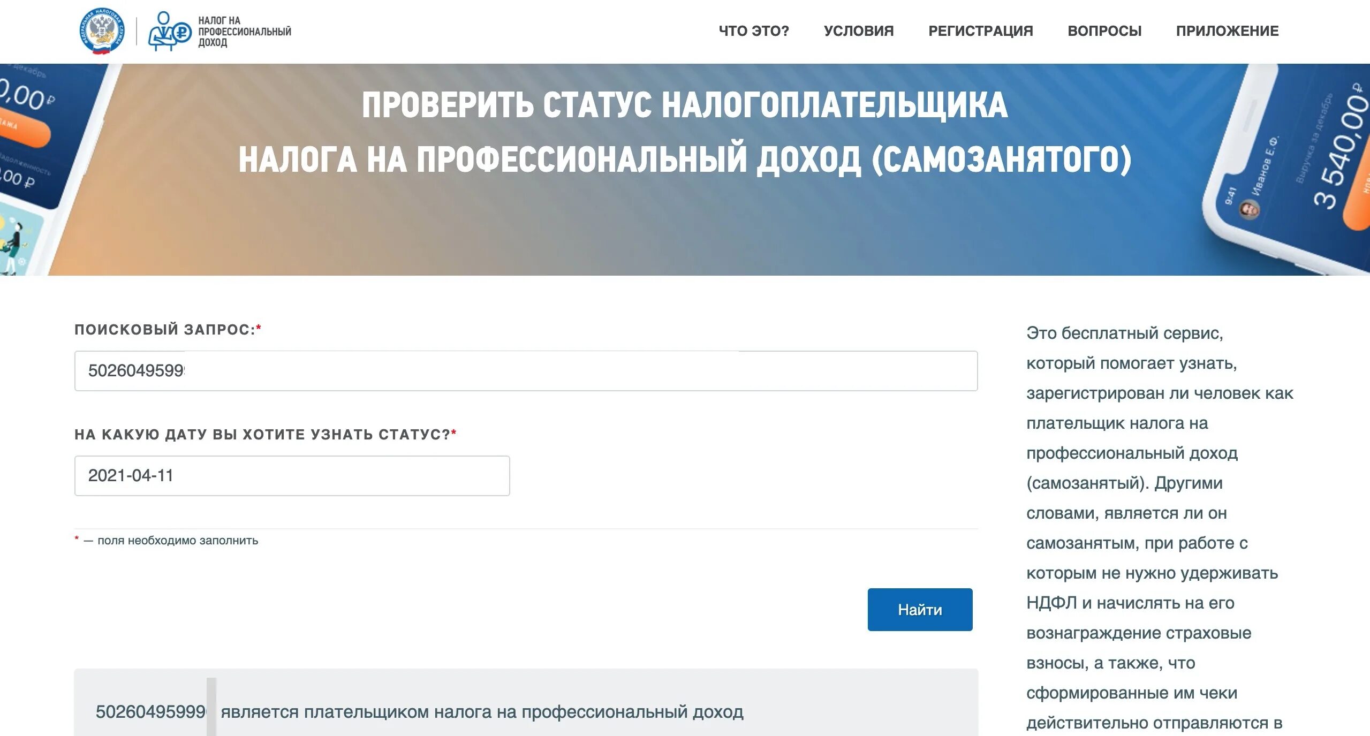The image size is (1370, 736).
Task: Click the 'Налог на профессиональный доход' logo text
Action: [244, 31]
